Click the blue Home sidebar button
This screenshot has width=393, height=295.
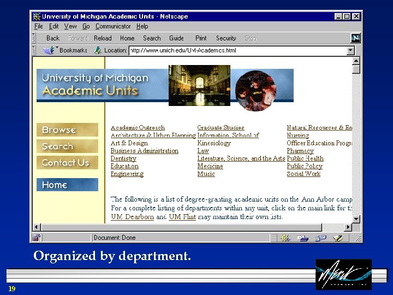point(67,185)
